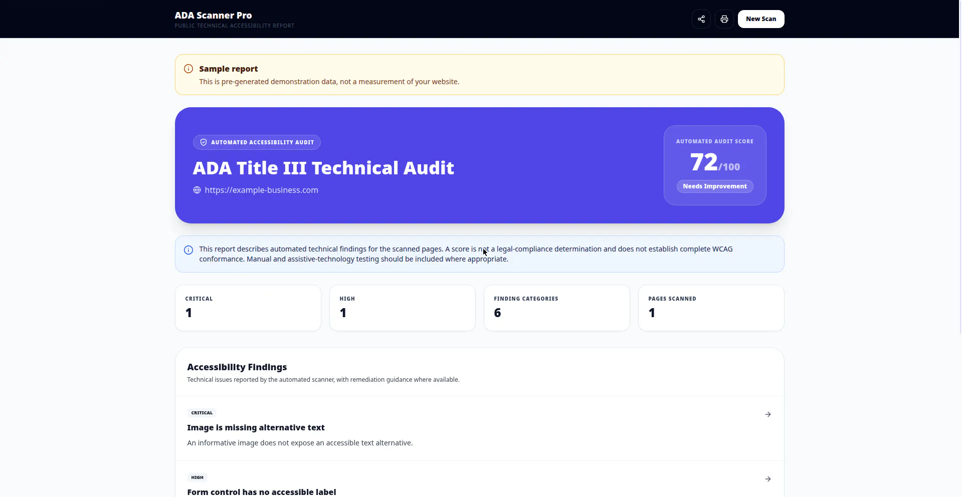Select the Finding Categories card
This screenshot has width=962, height=497.
[556, 308]
